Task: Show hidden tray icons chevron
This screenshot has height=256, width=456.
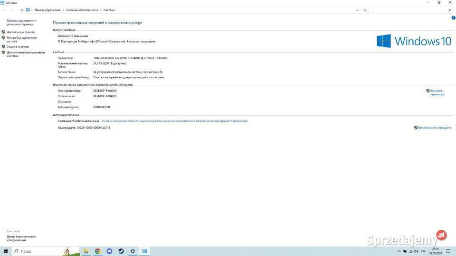Action: [x=399, y=251]
